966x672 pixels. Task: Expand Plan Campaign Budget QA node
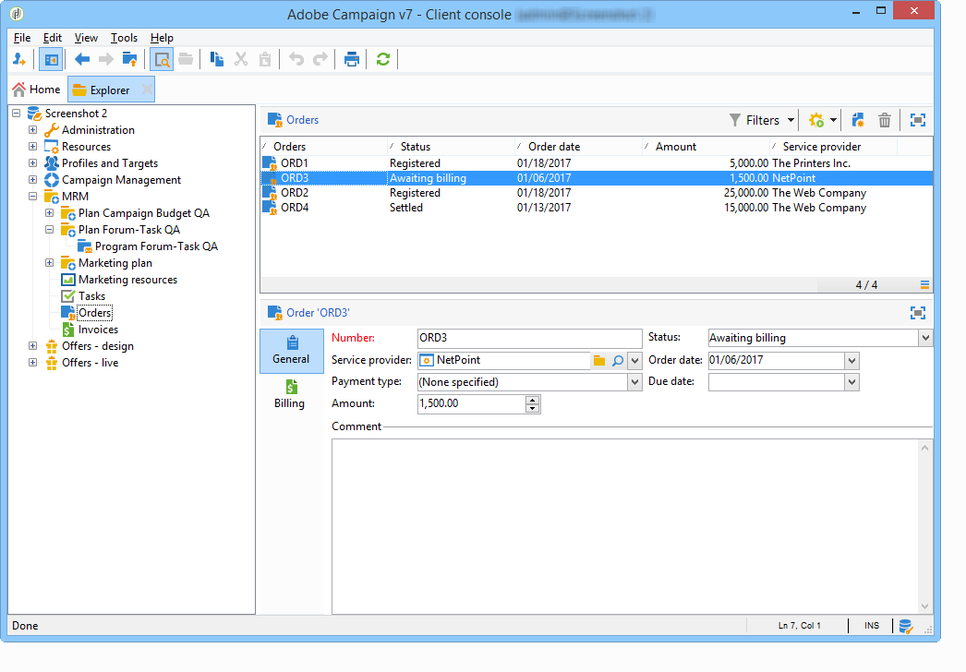[49, 213]
